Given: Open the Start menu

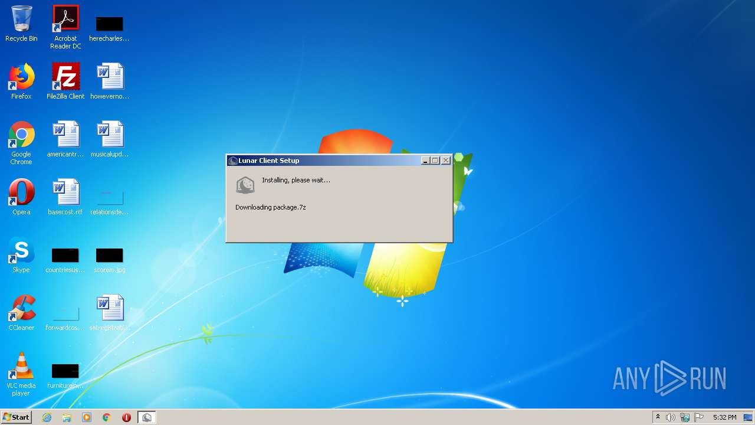Looking at the screenshot, I should pyautogui.click(x=16, y=417).
